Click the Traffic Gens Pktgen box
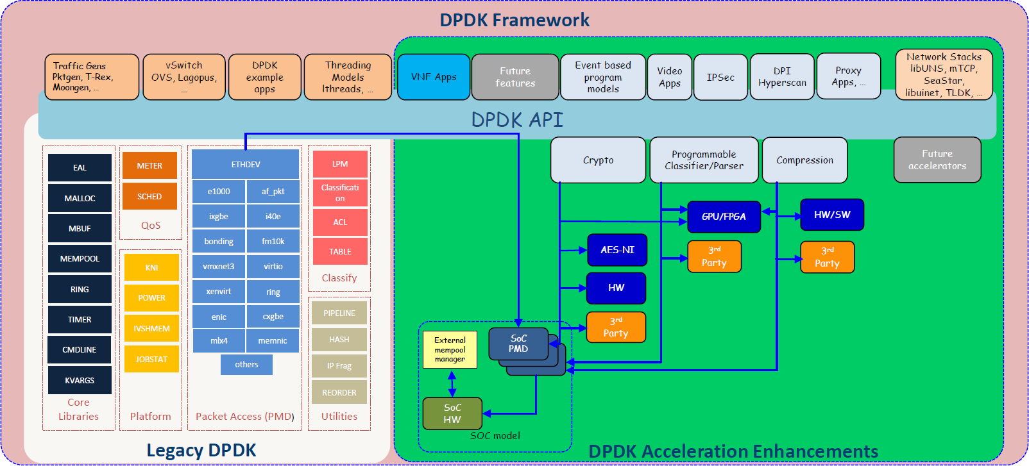The height and width of the screenshot is (466, 1029). pos(92,77)
